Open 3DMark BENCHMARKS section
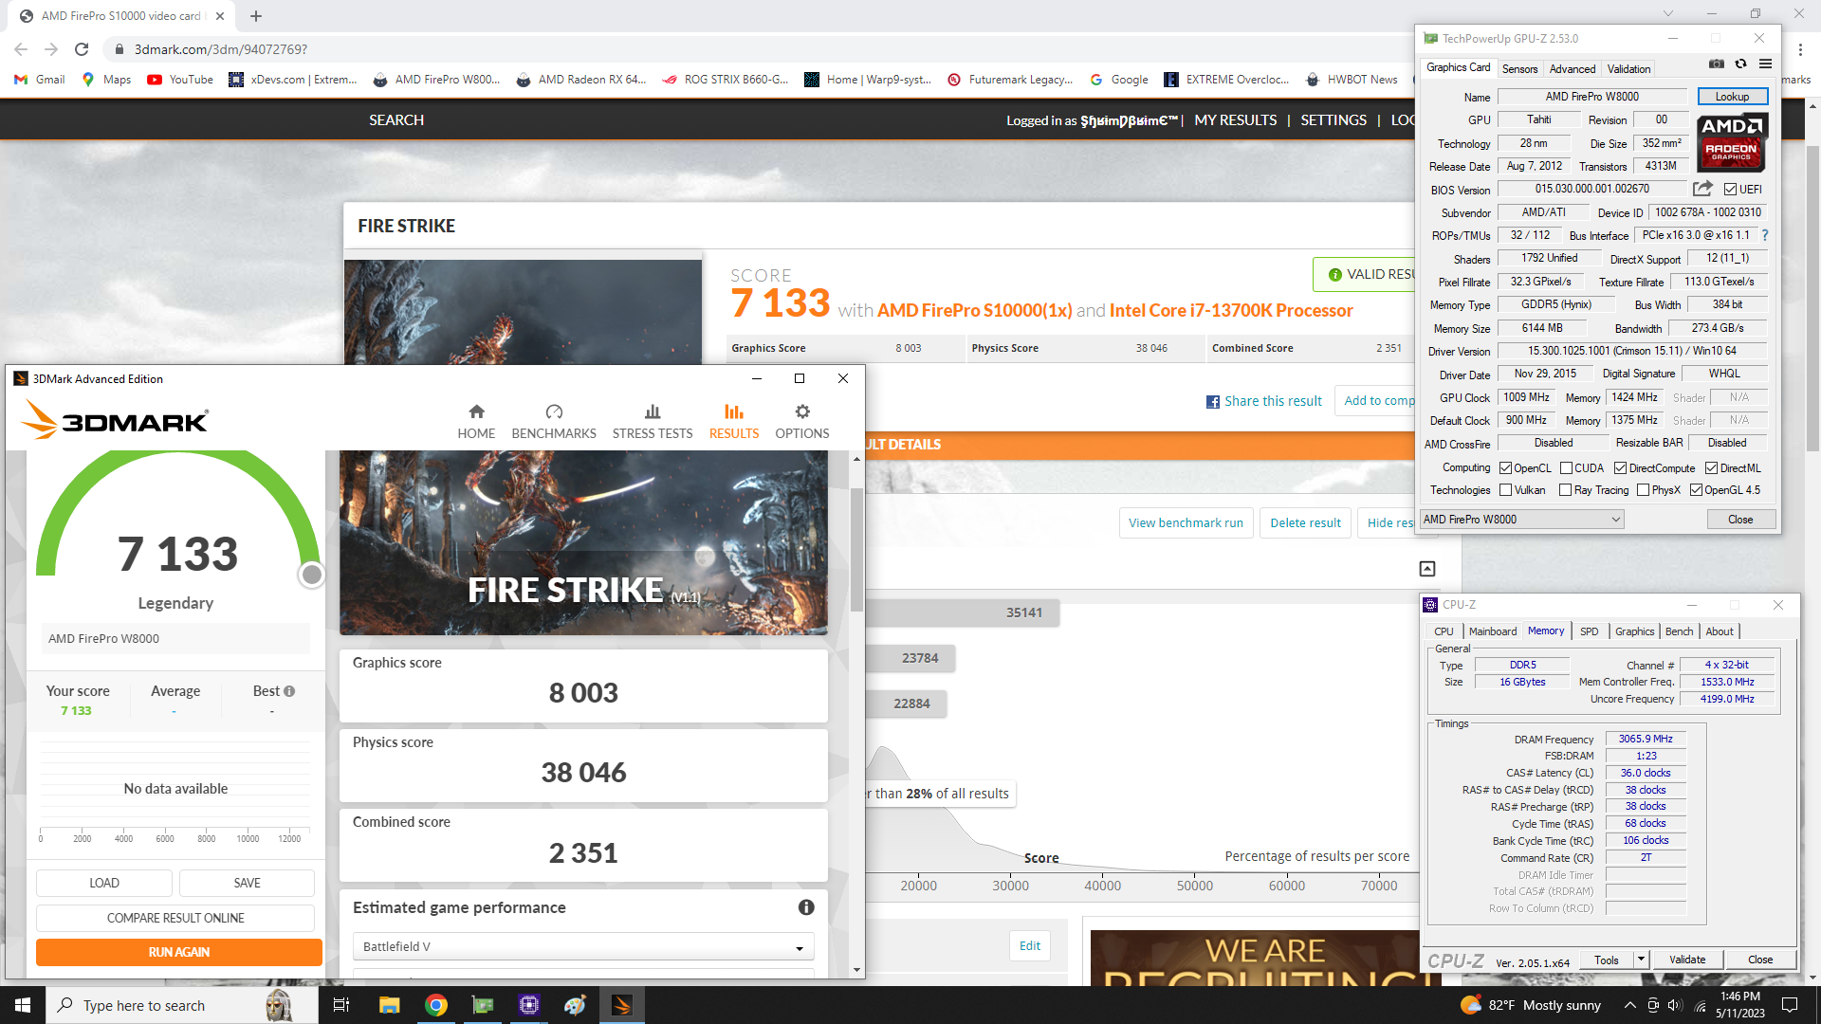This screenshot has height=1024, width=1821. (x=554, y=421)
